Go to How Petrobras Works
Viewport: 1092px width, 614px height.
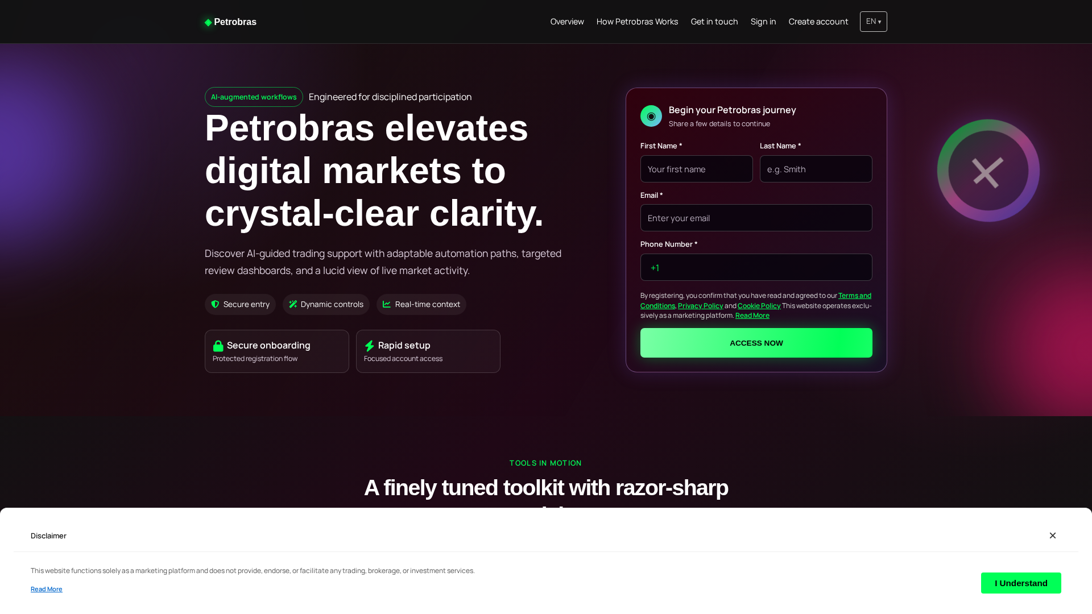637,22
